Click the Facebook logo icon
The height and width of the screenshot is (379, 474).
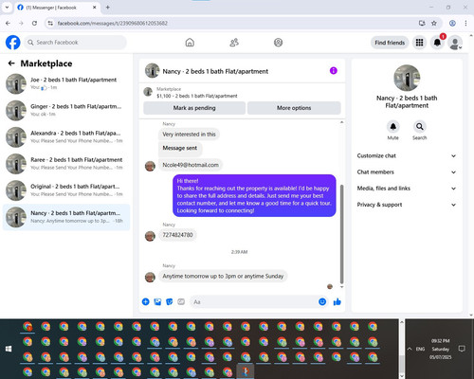pos(13,43)
